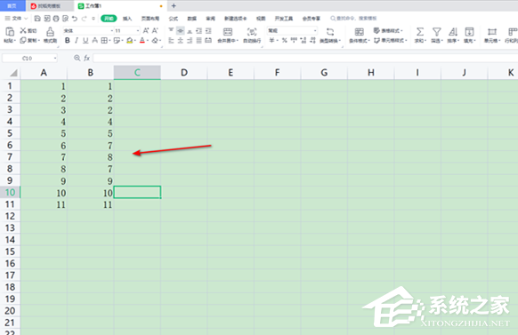Toggle Underline formatting
This screenshot has width=518, height=335.
click(85, 40)
